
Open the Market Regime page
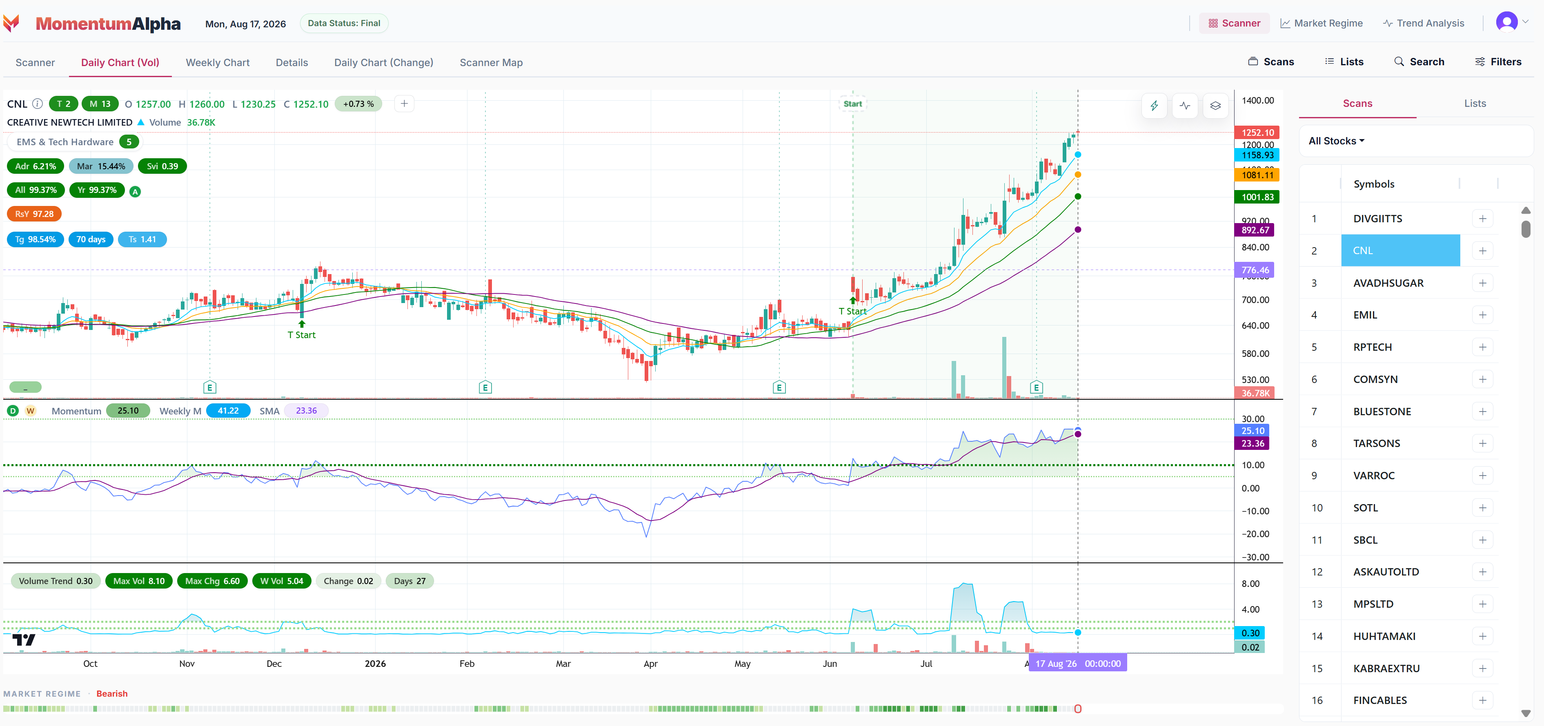click(1322, 23)
